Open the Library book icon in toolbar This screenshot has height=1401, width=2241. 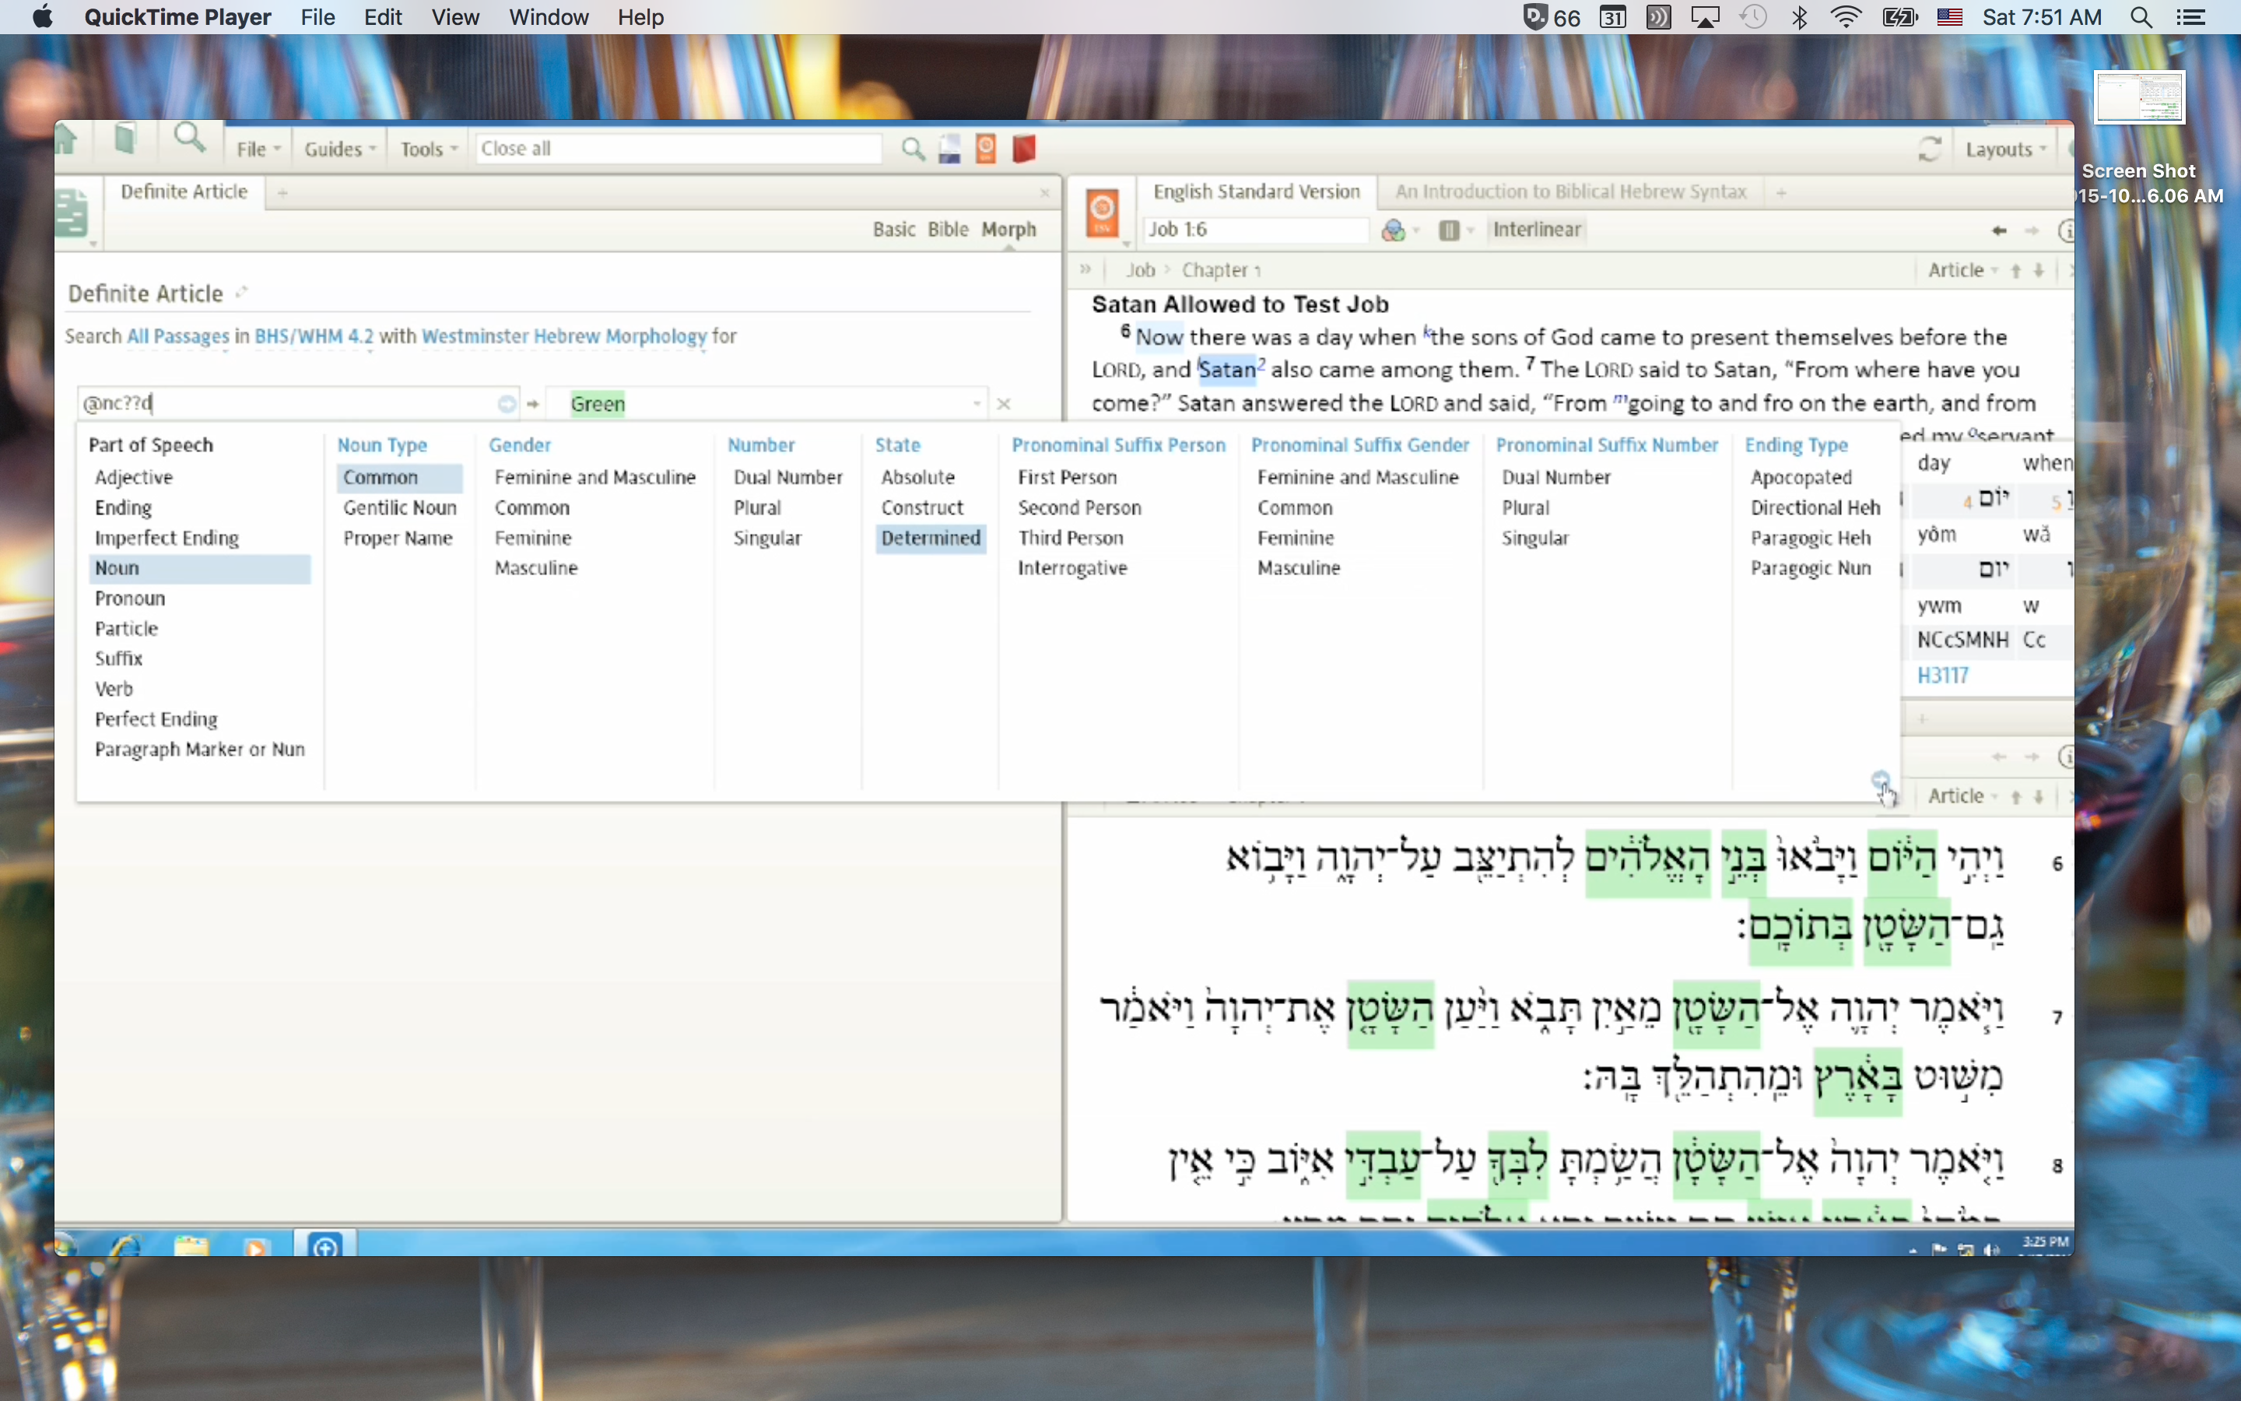pos(125,141)
